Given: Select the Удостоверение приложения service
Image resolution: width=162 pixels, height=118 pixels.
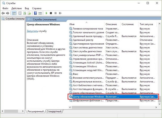Looking at the screenshot, I should click(113, 44).
